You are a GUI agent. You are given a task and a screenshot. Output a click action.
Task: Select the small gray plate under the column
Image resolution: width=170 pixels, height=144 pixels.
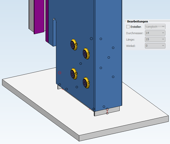(107, 111)
